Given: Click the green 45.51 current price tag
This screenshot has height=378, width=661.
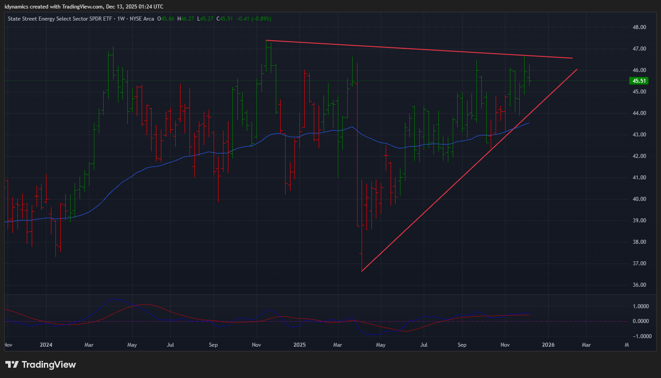Looking at the screenshot, I should pos(639,81).
